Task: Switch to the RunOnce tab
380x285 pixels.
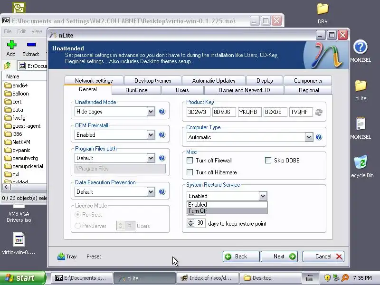Action: point(136,90)
